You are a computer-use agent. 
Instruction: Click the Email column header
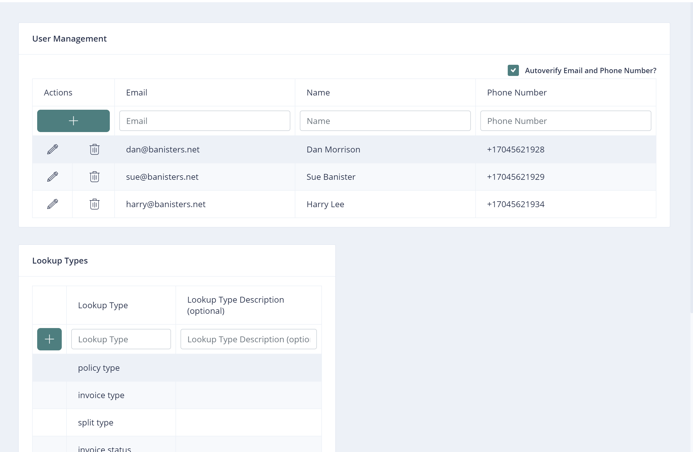(x=137, y=92)
